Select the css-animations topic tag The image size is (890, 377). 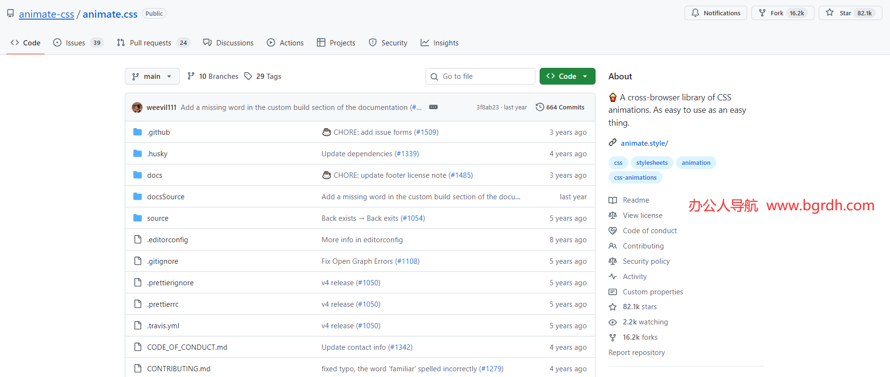[x=635, y=178]
